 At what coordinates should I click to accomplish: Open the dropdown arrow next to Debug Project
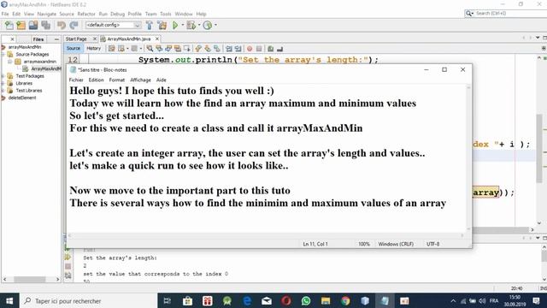pyautogui.click(x=199, y=25)
